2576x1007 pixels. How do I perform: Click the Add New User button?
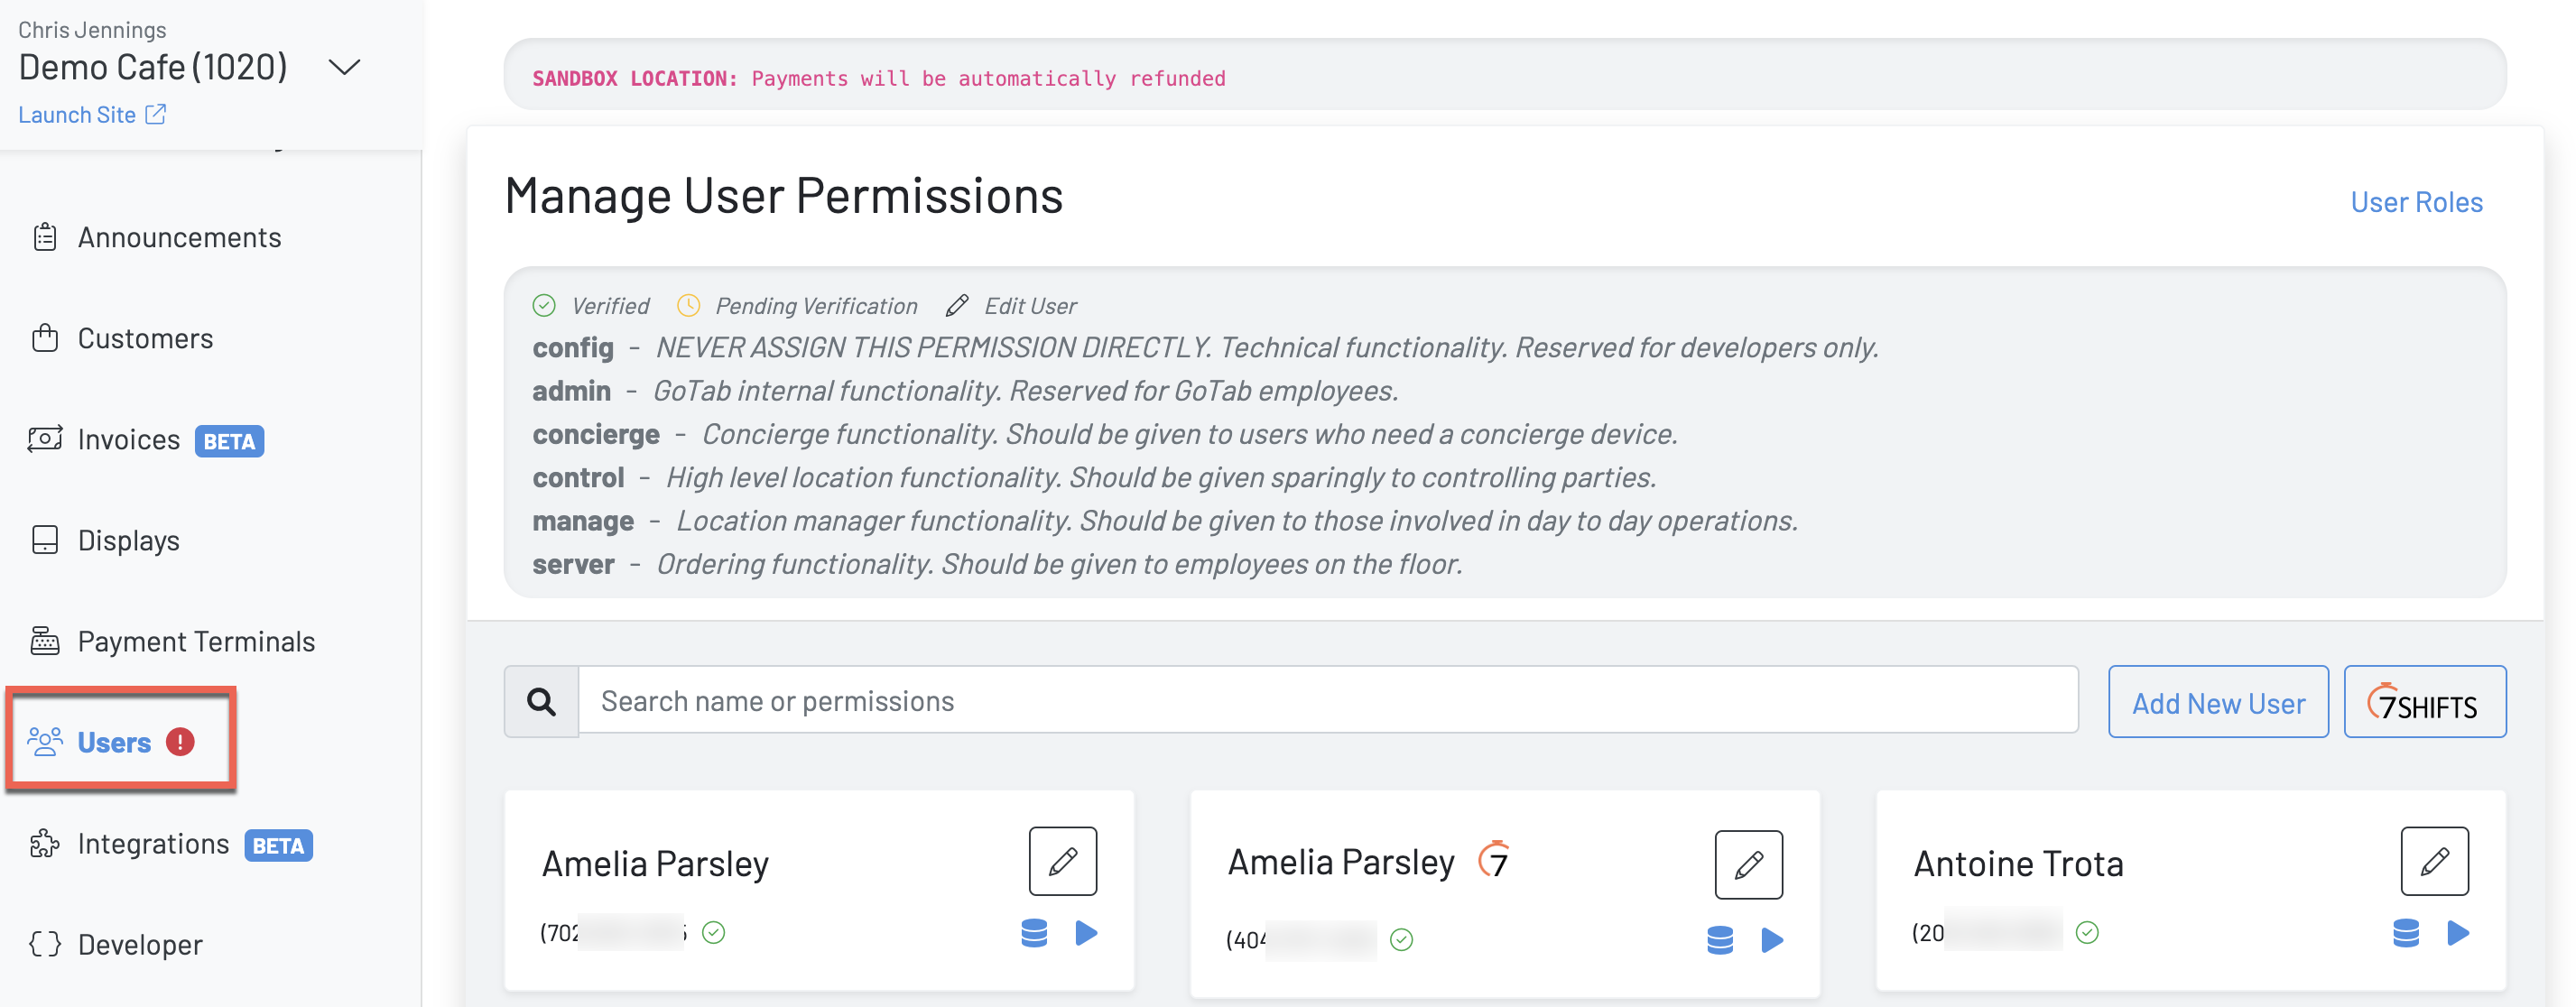(2217, 702)
